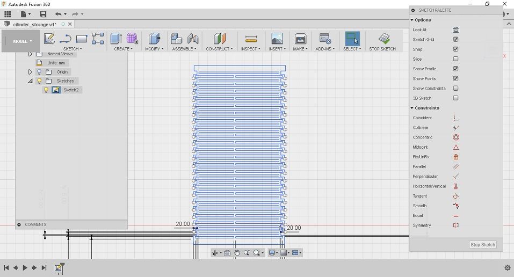Click the Select tool icon
Viewport: 514px width, 277px height.
click(352, 39)
